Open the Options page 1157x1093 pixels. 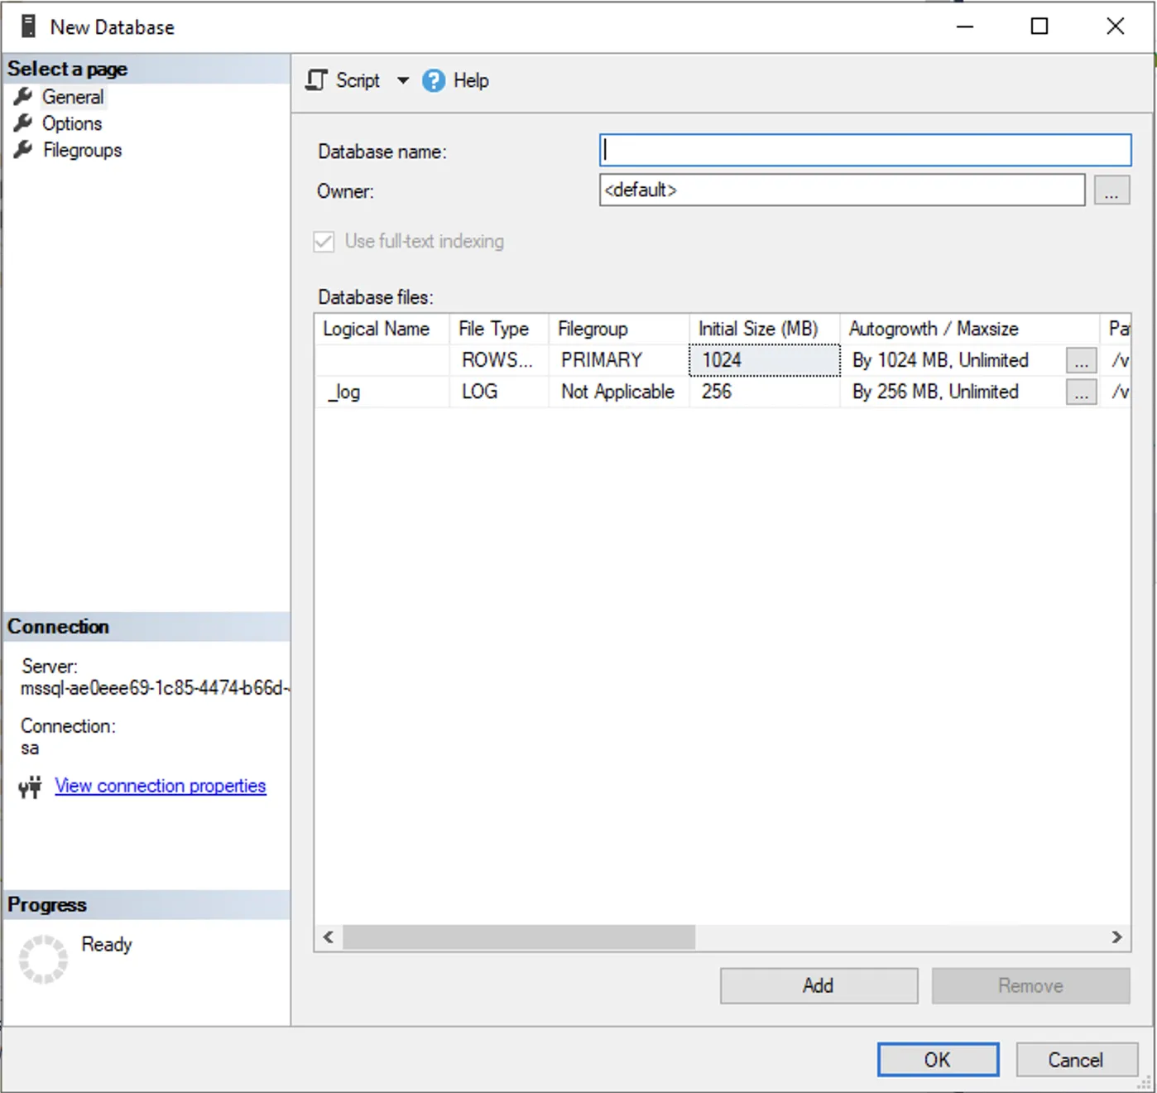click(x=72, y=123)
